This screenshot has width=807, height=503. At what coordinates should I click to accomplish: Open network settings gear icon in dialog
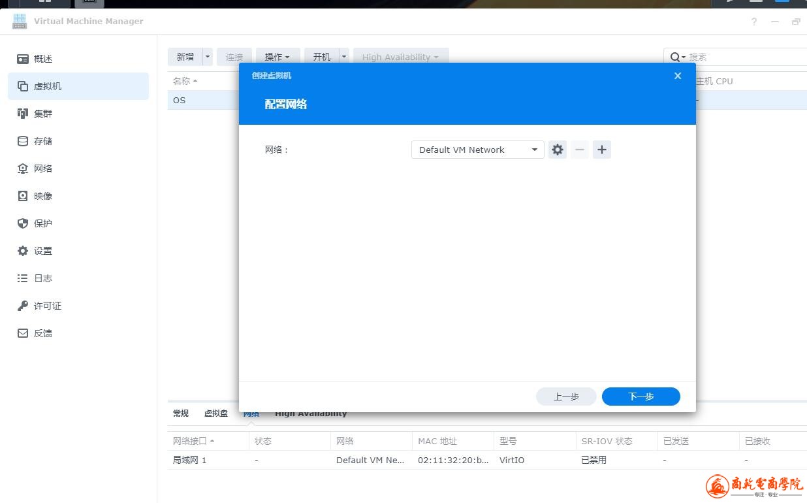pyautogui.click(x=557, y=150)
